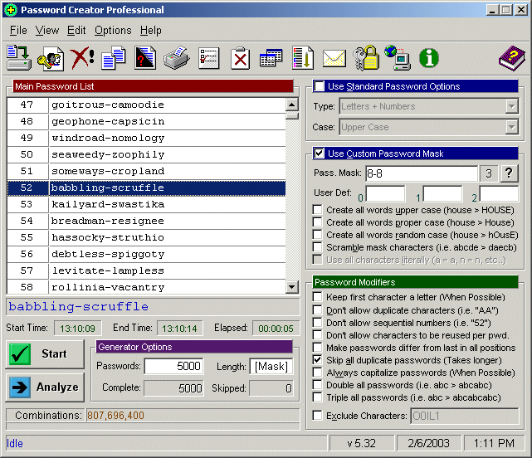Enable Create all words proper case
The width and height of the screenshot is (532, 458).
[318, 222]
